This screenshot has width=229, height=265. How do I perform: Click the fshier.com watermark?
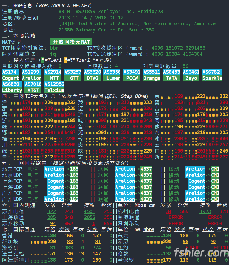point(201,253)
